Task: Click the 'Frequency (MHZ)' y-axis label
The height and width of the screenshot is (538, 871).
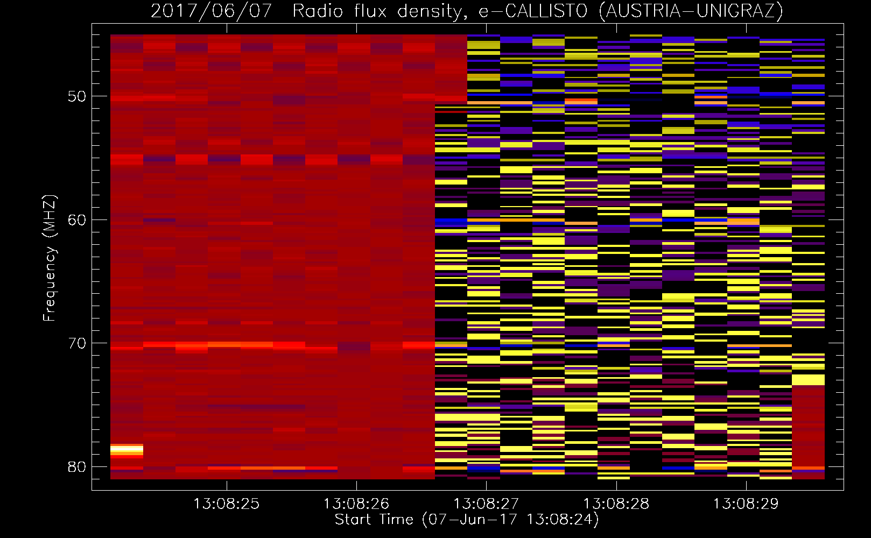Action: pyautogui.click(x=50, y=258)
